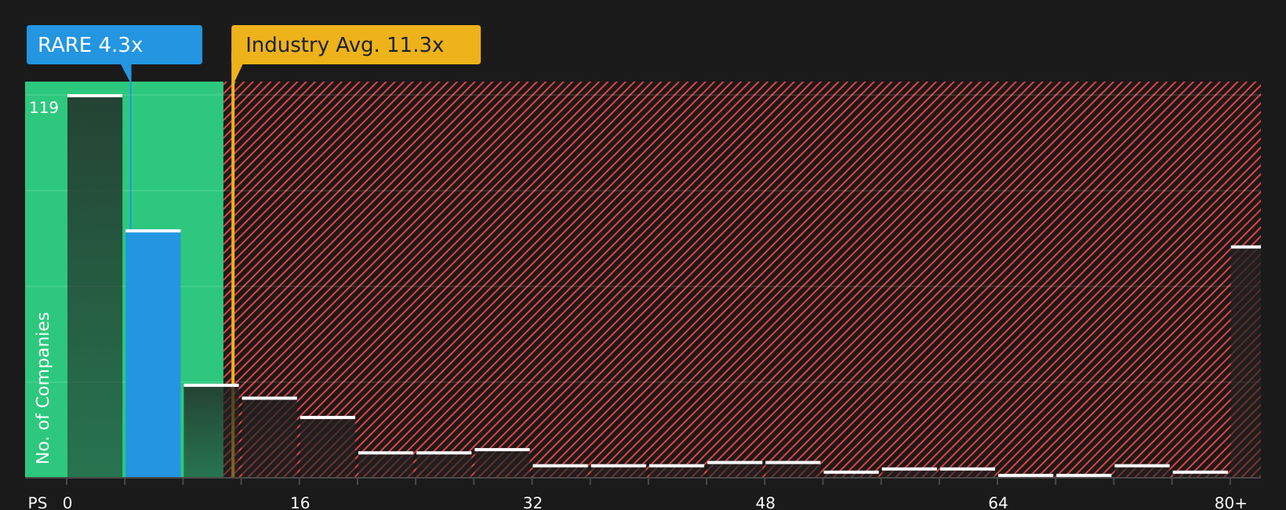Click the 0 axis tick label
This screenshot has width=1286, height=510.
67,503
